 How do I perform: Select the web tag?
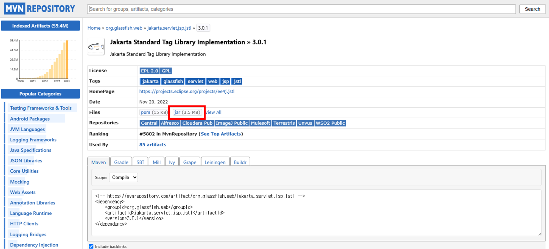tap(212, 81)
